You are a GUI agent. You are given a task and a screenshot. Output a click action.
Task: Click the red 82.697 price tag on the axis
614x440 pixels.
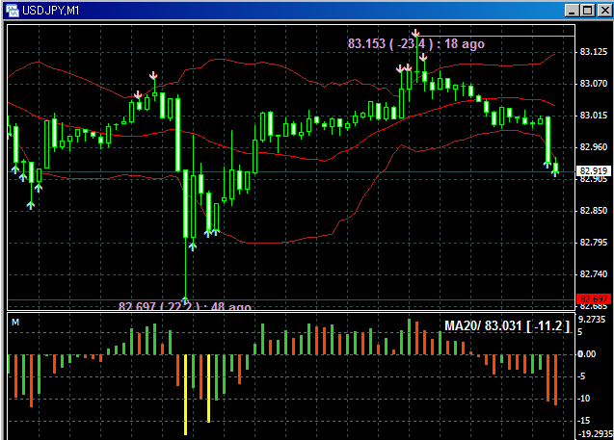coord(590,299)
